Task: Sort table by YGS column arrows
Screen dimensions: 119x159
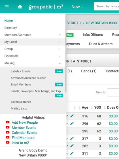Action: tap(92, 108)
